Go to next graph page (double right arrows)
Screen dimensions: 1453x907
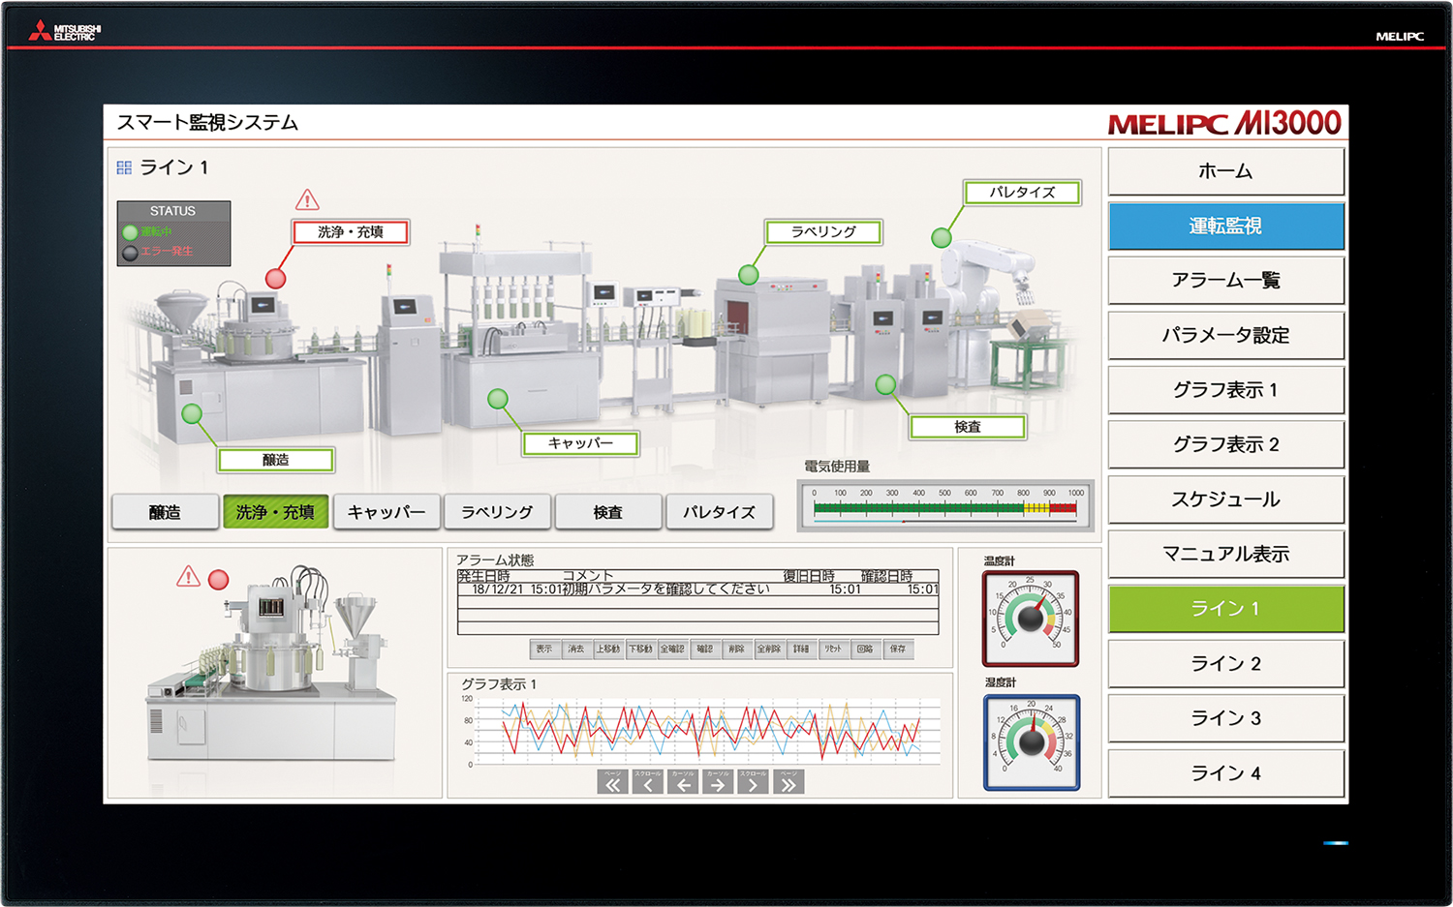tap(788, 782)
